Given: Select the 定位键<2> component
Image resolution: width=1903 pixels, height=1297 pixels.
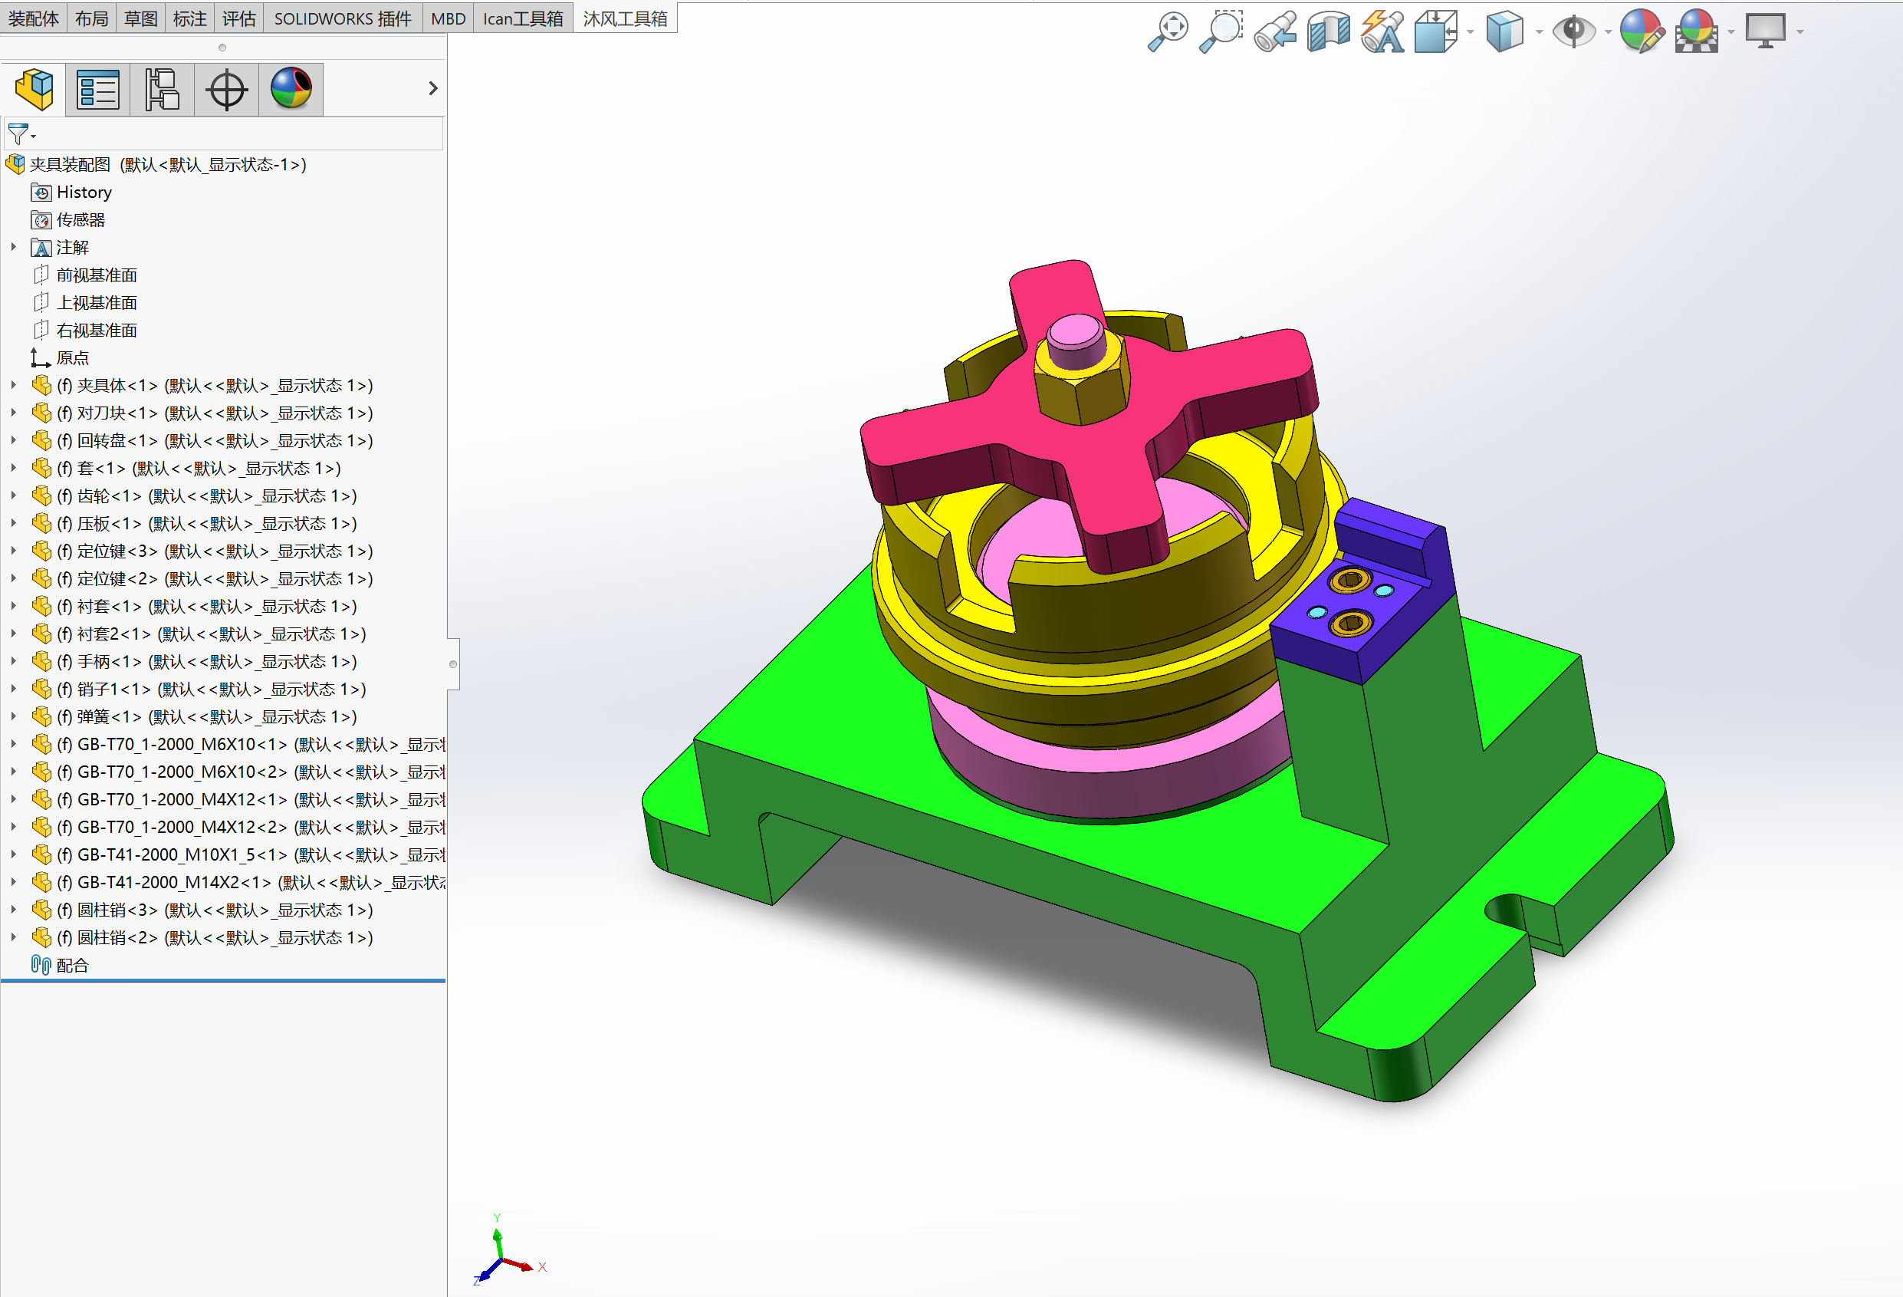Looking at the screenshot, I should [202, 578].
